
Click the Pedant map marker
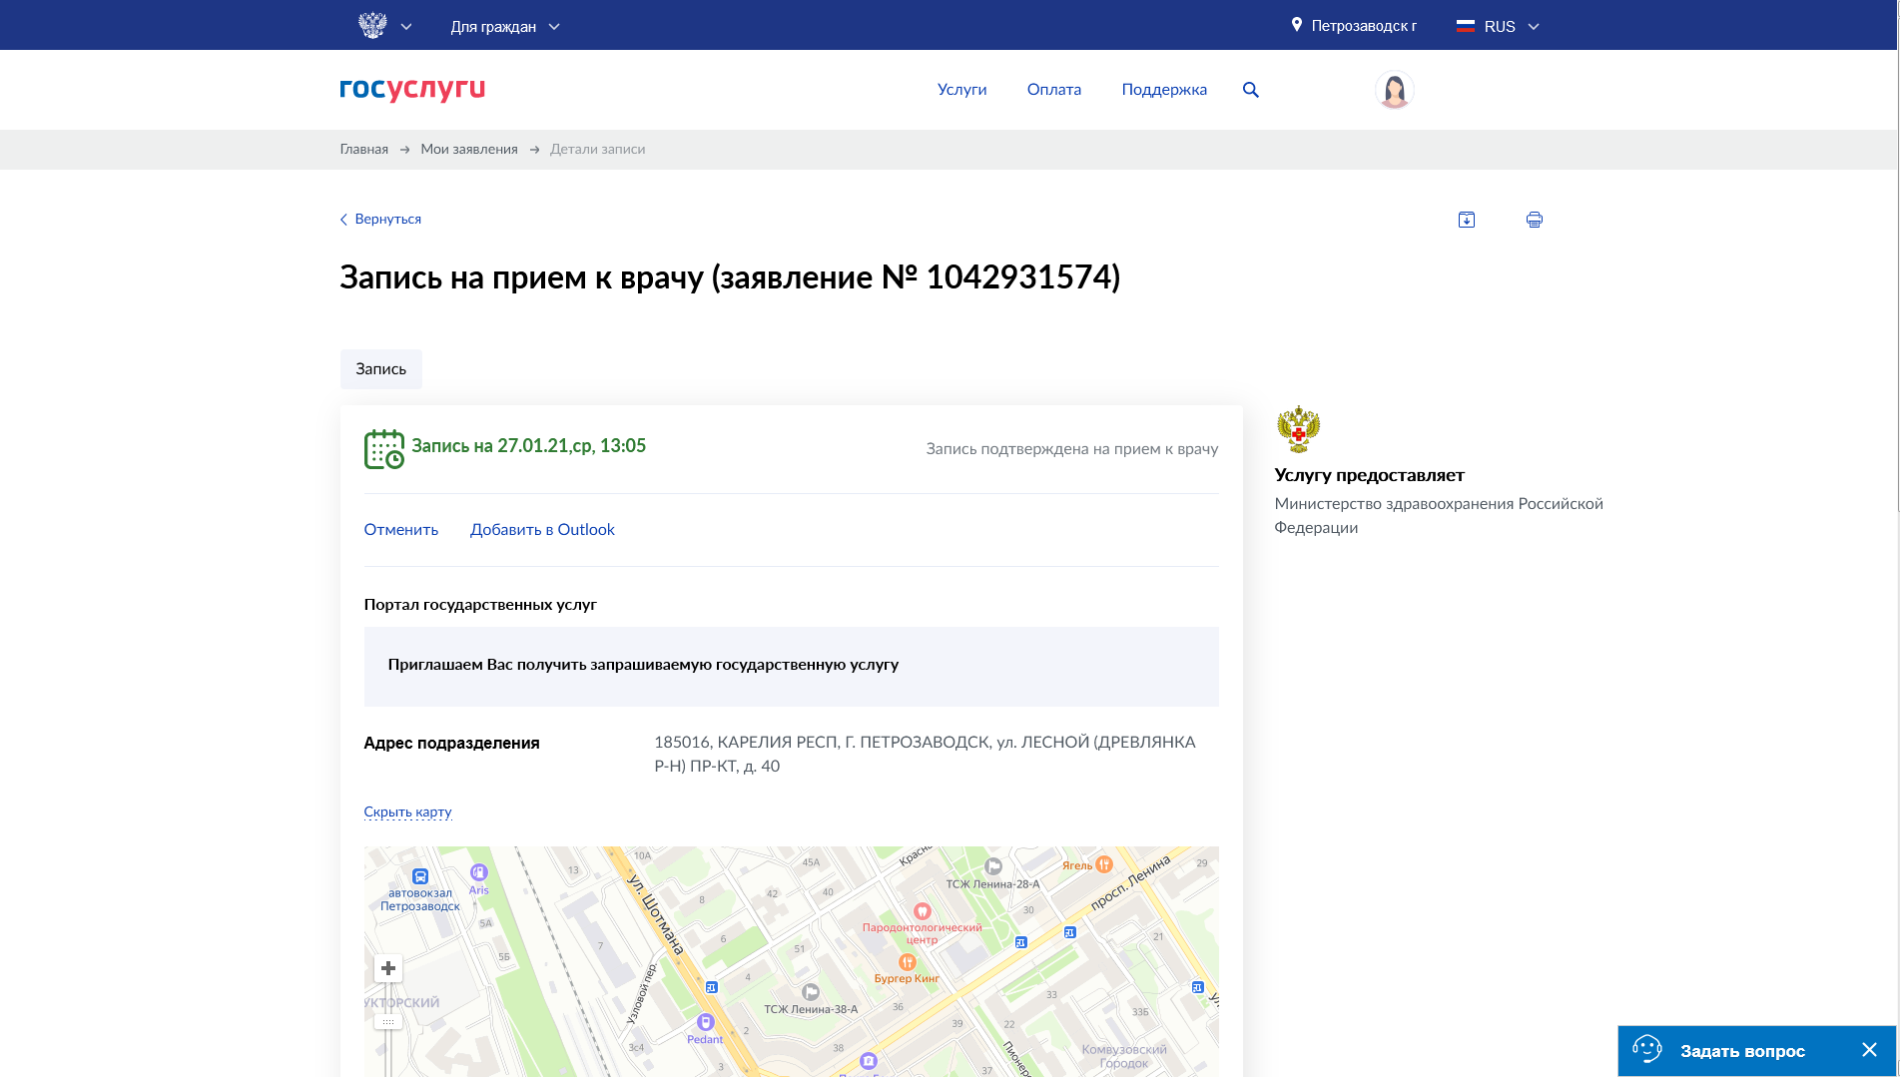point(706,1022)
